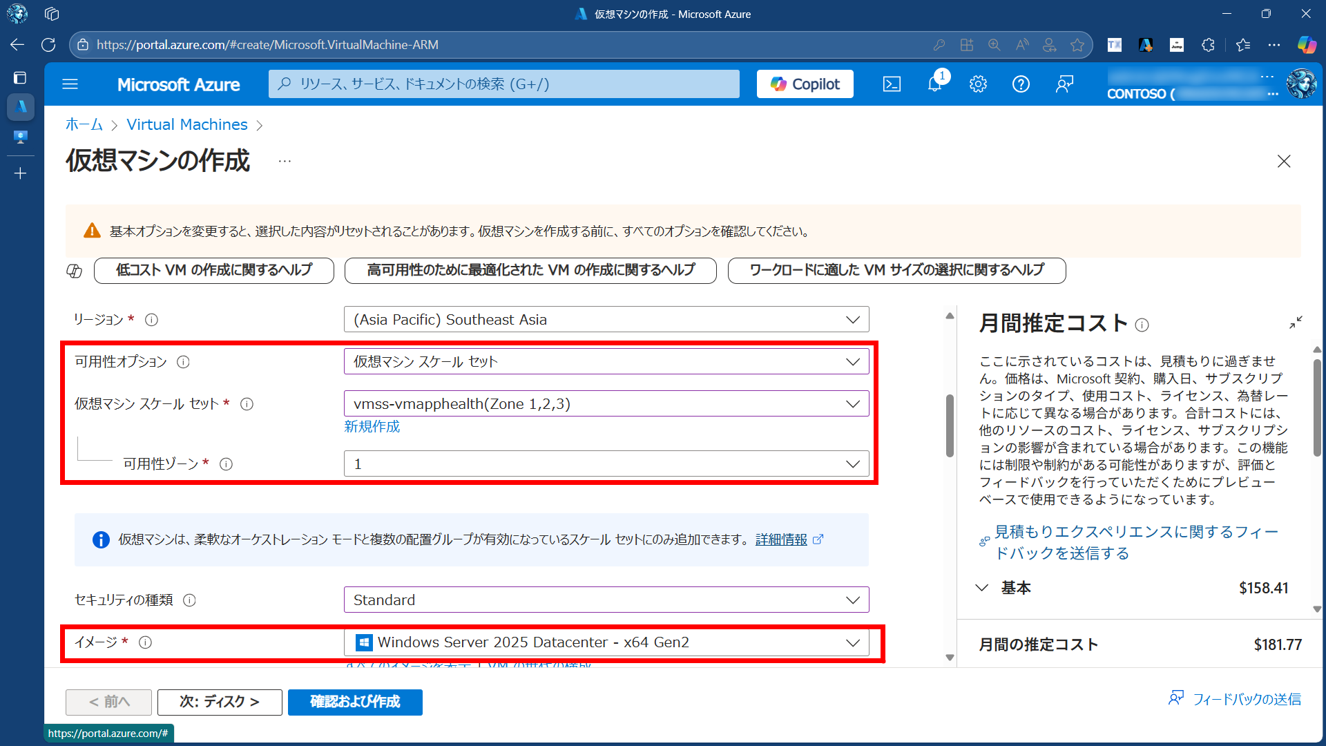The height and width of the screenshot is (746, 1326).
Task: Open the Windows Server 2025 image dropdown
Action: (x=606, y=642)
